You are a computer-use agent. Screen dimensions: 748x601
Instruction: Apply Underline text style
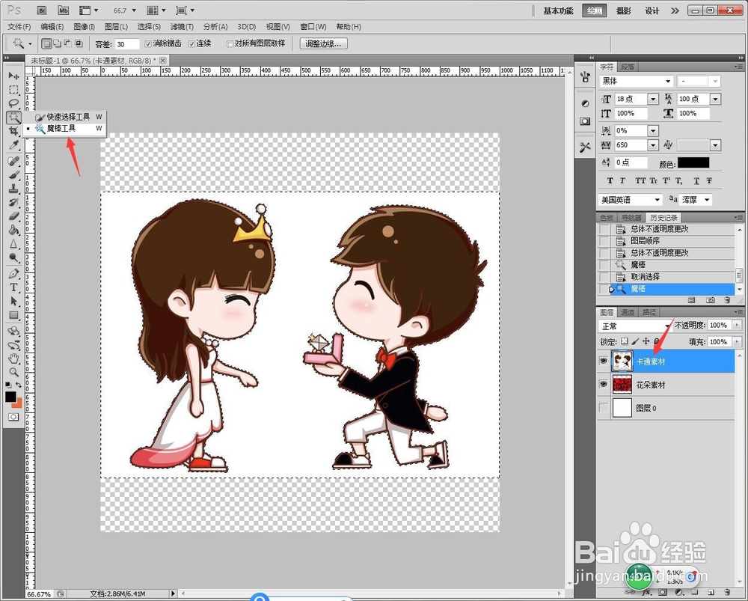696,180
